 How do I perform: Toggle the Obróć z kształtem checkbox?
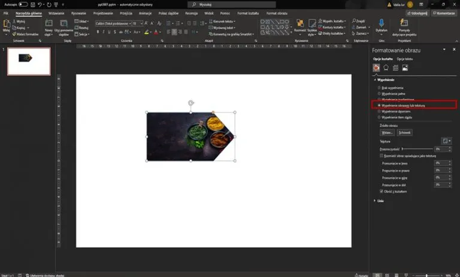pyautogui.click(x=383, y=191)
